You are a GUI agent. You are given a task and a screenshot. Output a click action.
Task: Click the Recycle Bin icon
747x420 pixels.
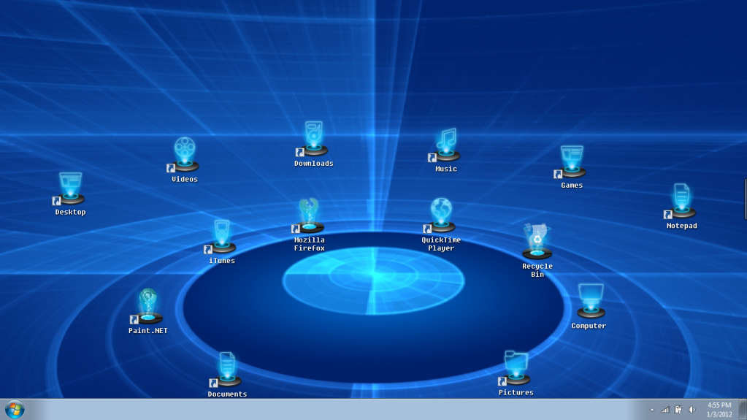coord(537,243)
